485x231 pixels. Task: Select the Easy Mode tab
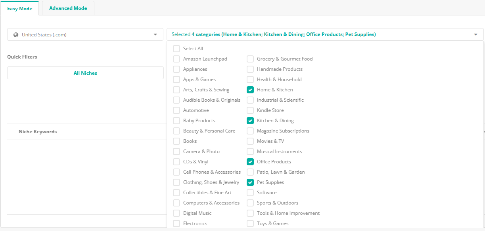20,8
